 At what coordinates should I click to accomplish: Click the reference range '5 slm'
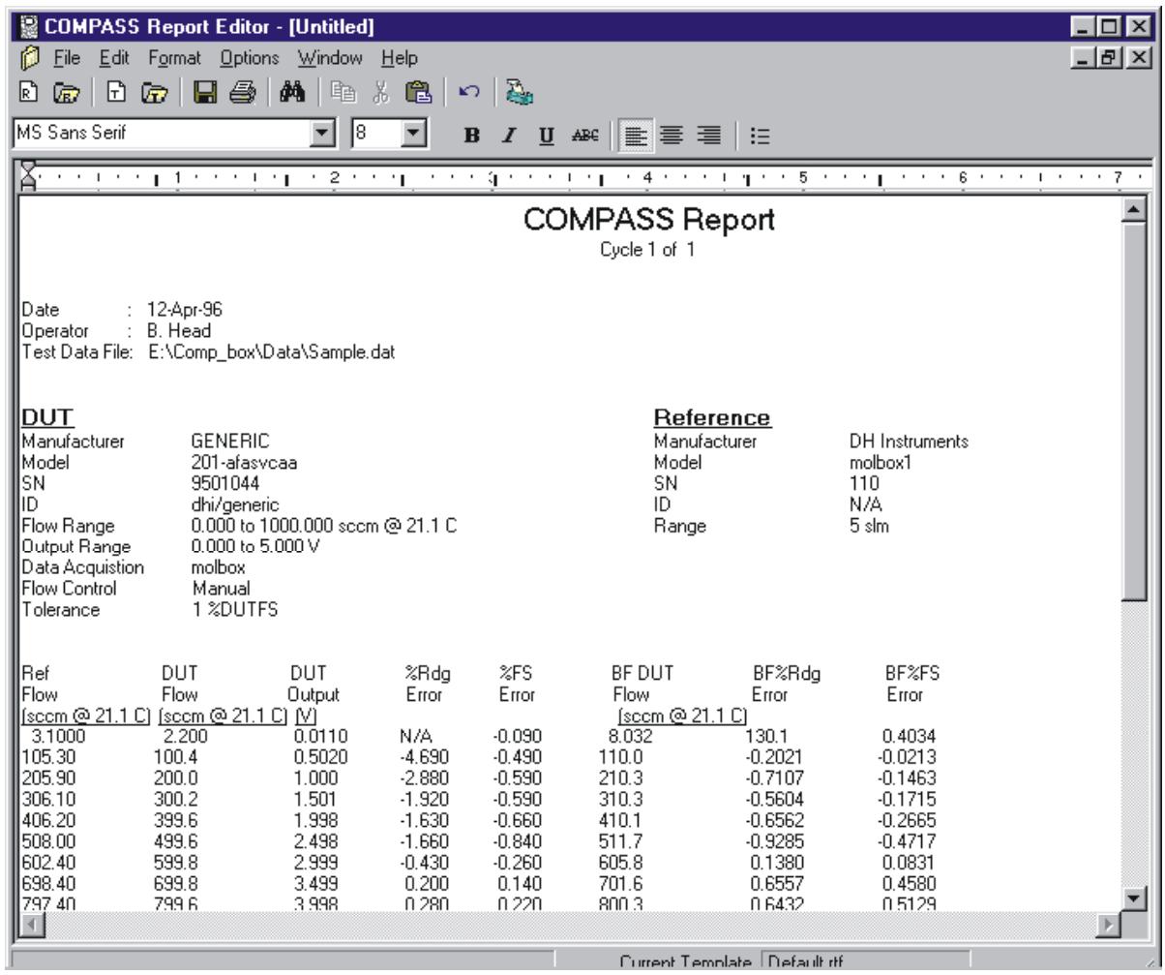click(x=869, y=527)
